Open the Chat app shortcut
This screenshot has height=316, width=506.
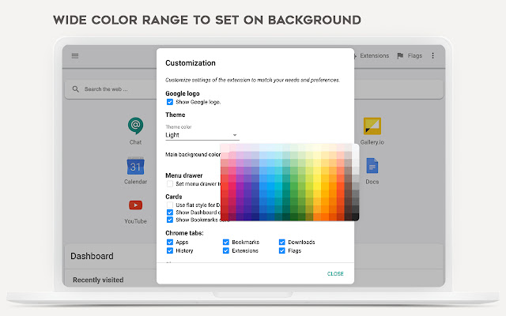pos(135,126)
